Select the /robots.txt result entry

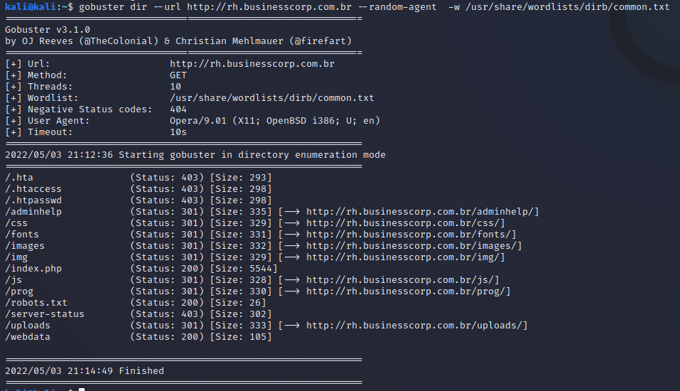(x=36, y=303)
